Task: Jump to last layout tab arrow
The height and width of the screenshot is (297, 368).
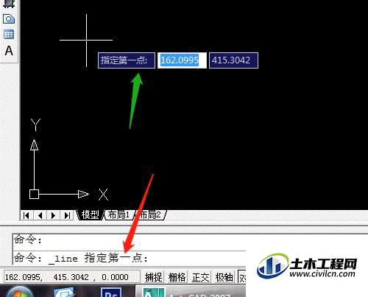Action: tap(67, 215)
